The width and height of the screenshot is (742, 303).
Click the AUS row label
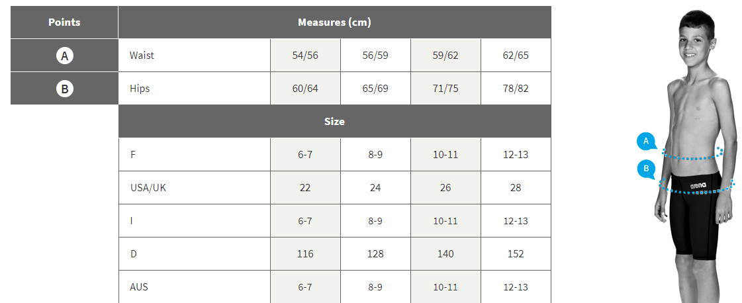click(x=140, y=287)
